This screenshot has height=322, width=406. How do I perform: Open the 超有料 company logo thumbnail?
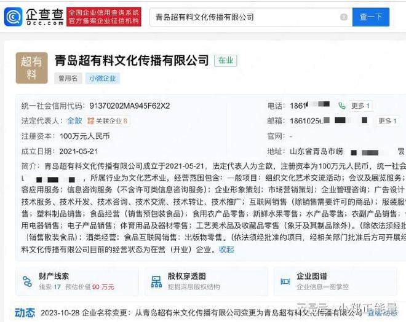[31, 68]
